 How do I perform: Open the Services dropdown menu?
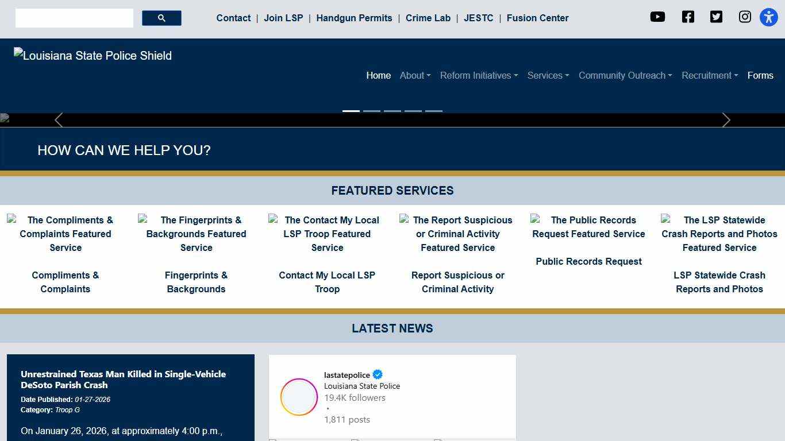pos(548,76)
